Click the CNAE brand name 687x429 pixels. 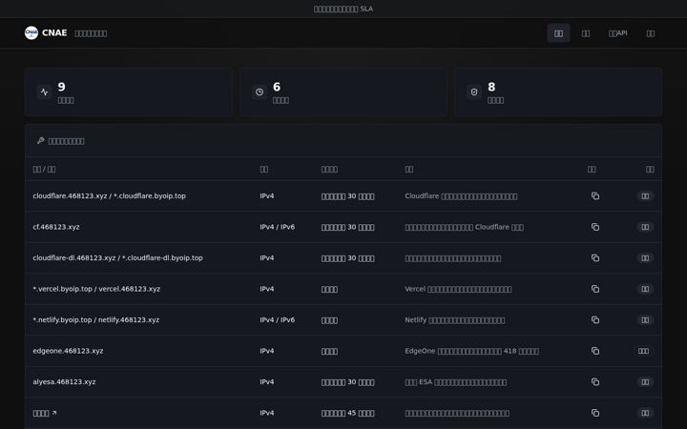[54, 32]
